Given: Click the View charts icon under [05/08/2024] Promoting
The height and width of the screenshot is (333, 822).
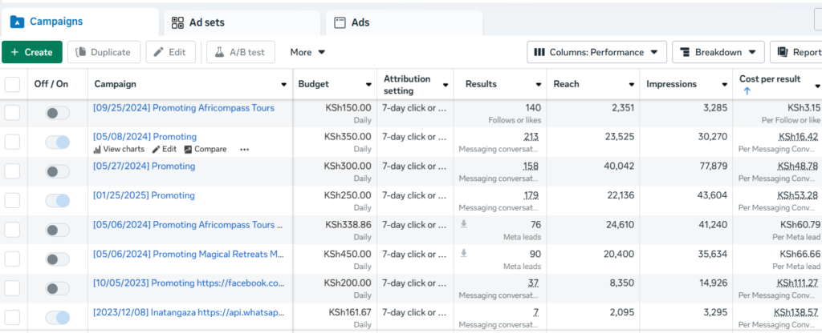Looking at the screenshot, I should coord(97,150).
